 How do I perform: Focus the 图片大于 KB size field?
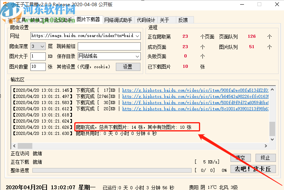tap(38, 56)
